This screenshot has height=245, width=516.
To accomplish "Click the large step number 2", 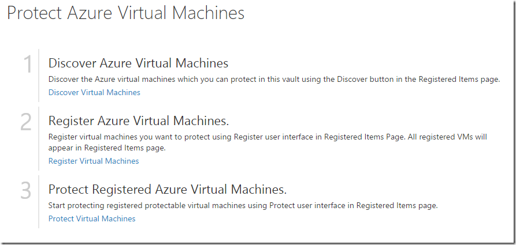I will (x=26, y=122).
